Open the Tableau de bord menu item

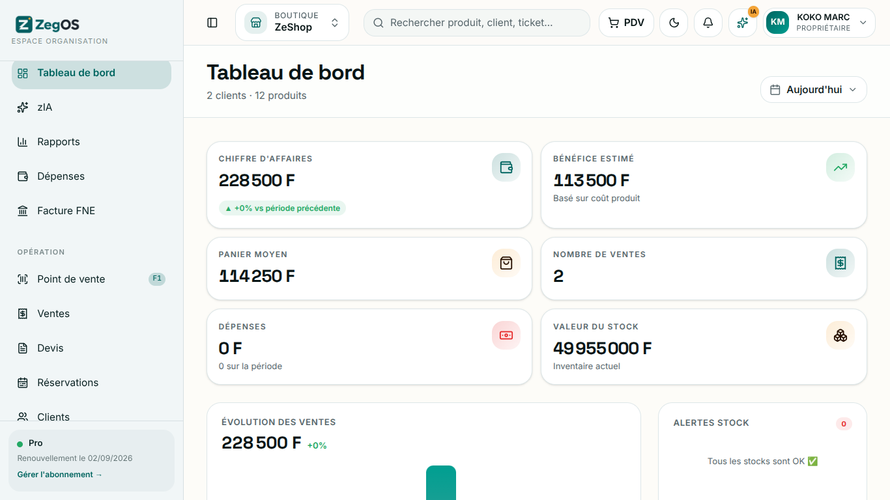click(91, 73)
